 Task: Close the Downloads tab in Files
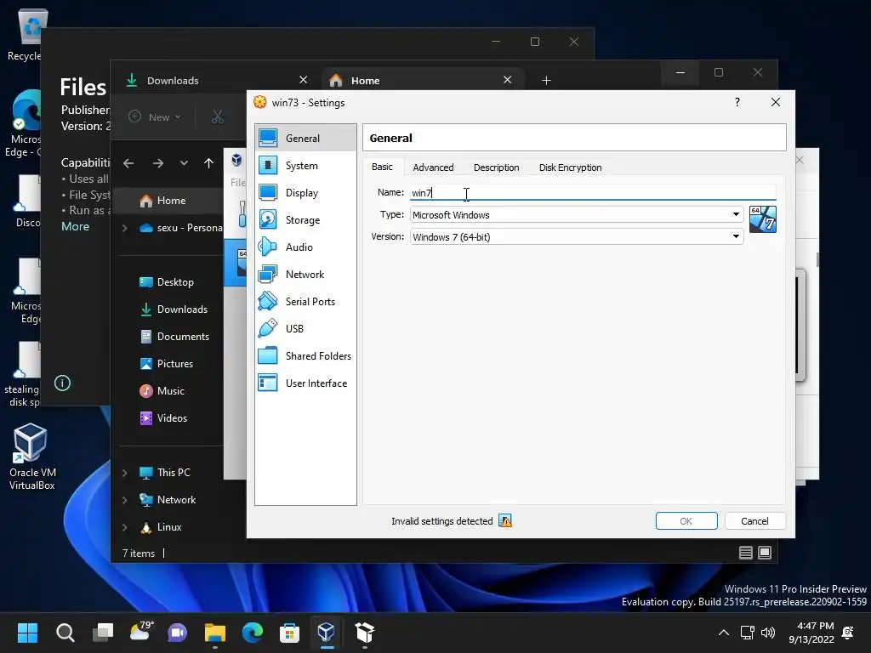click(304, 80)
